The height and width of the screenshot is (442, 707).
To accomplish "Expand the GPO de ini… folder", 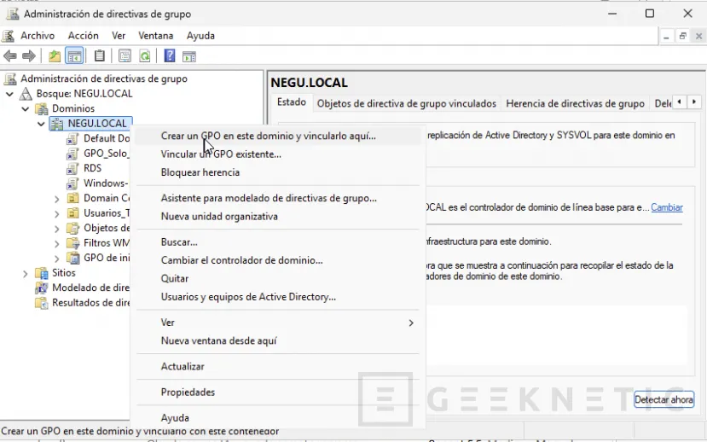I will pos(57,259).
